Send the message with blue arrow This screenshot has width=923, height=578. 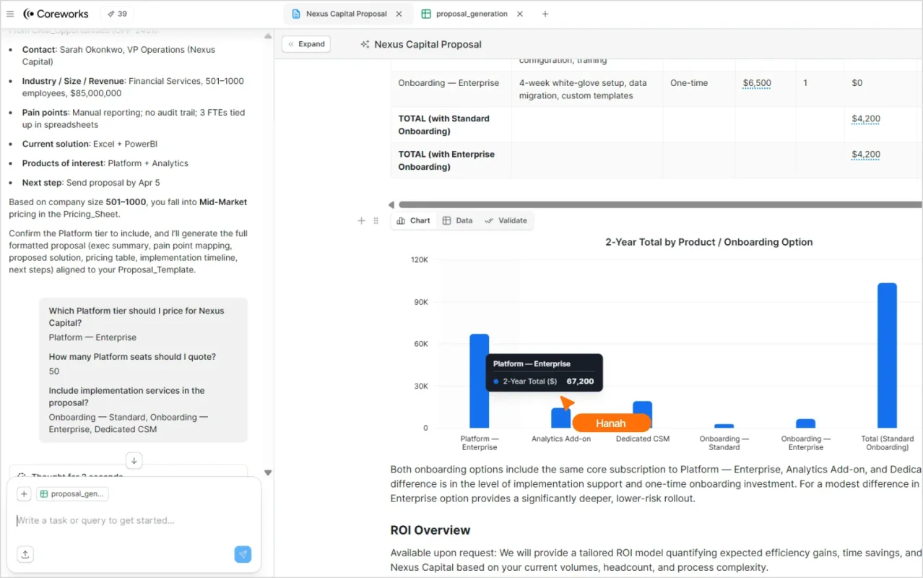[x=243, y=554]
